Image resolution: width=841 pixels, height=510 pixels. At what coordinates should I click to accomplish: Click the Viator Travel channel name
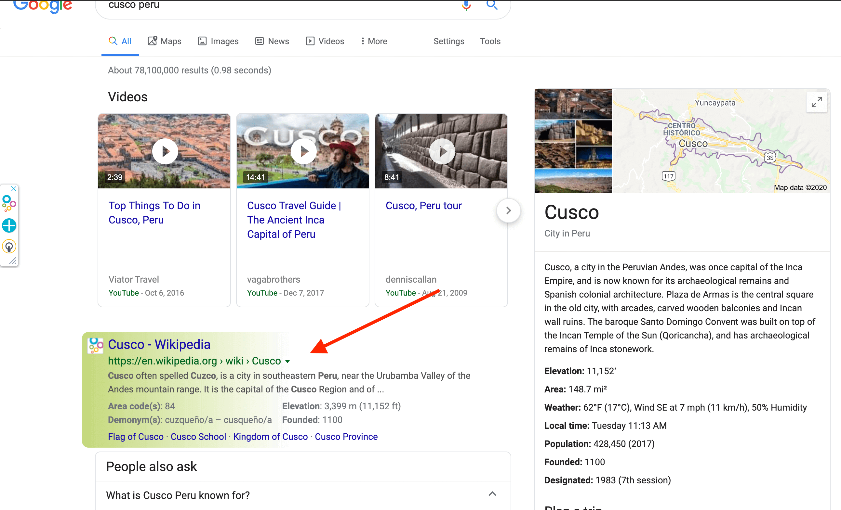tap(133, 280)
